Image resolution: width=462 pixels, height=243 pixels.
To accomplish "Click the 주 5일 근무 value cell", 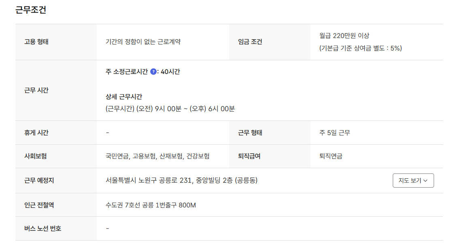I will pos(333,132).
